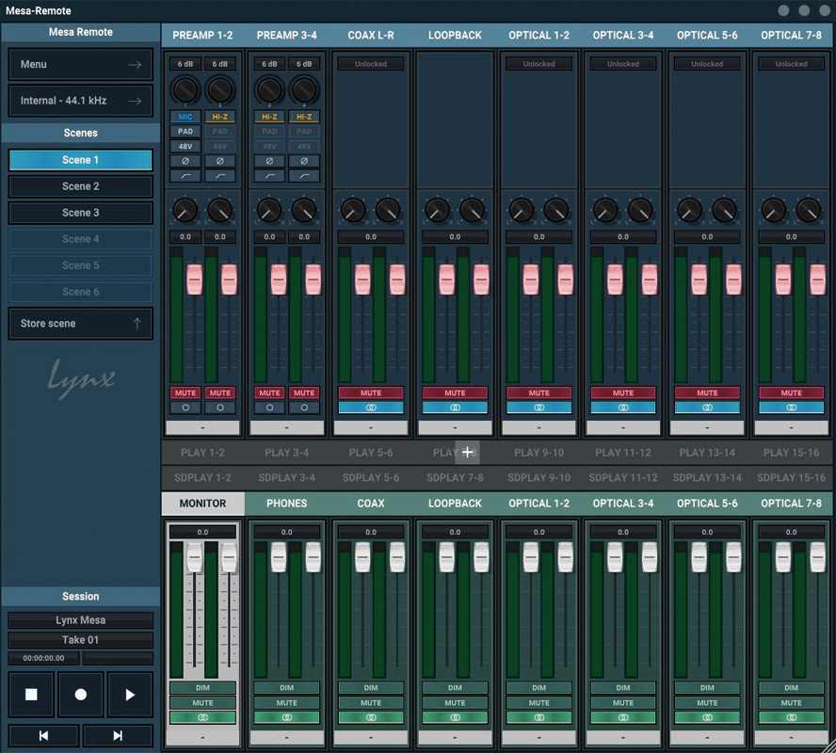
Task: Open PHONES output channel label field
Action: (287, 738)
